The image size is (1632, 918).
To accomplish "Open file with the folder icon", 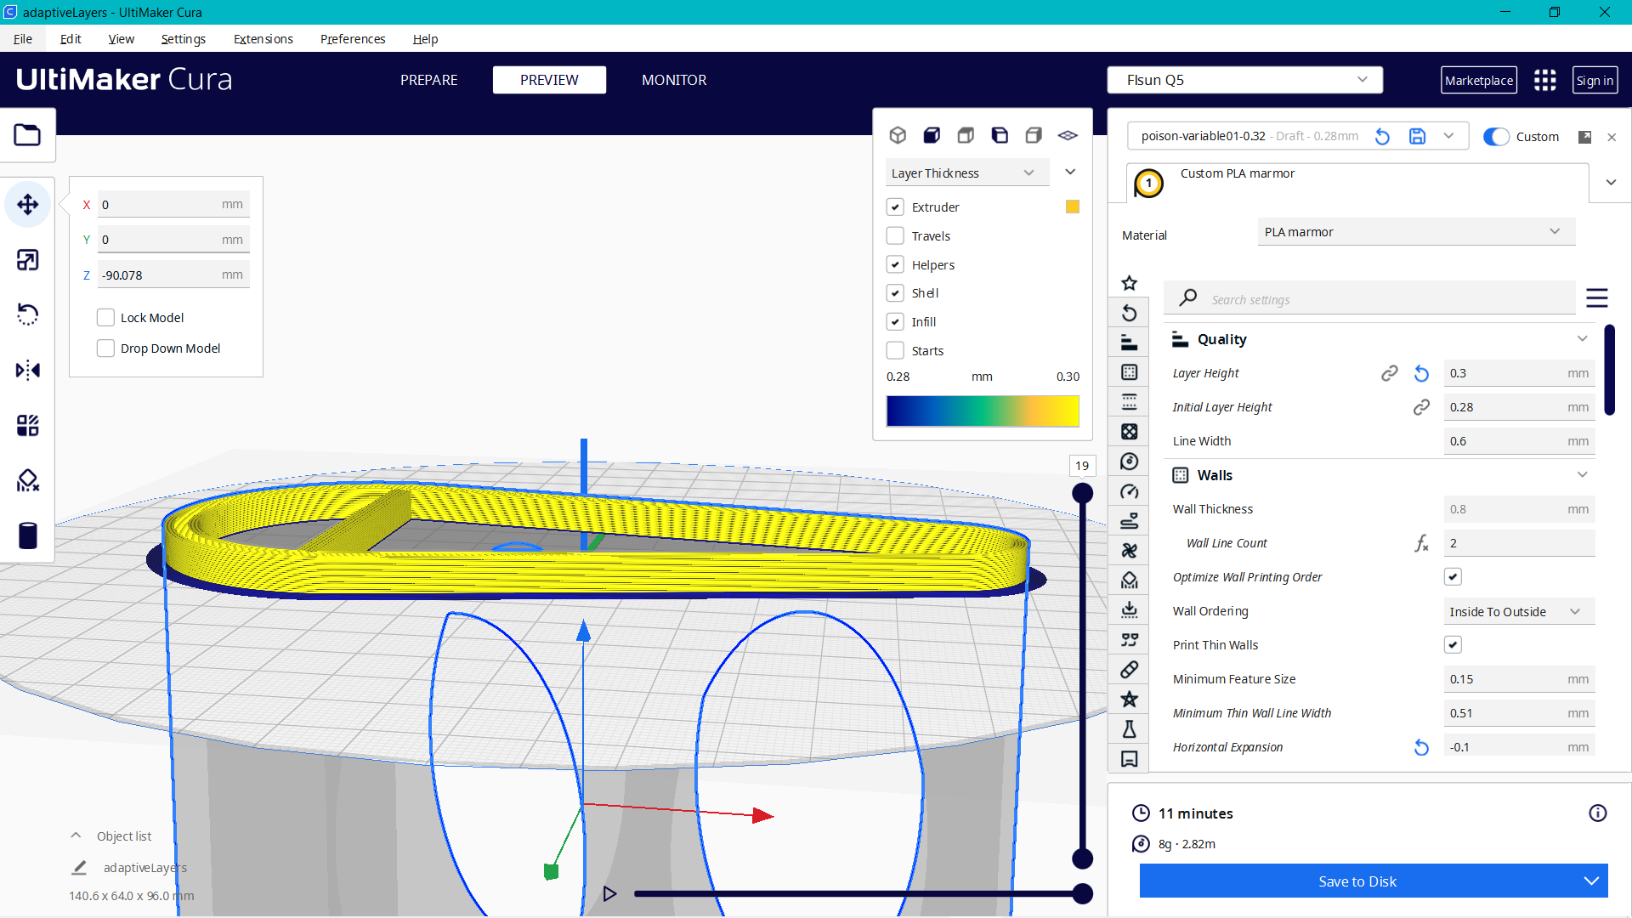I will point(27,135).
